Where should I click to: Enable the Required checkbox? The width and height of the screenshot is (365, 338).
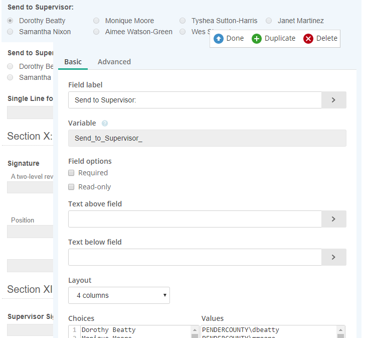[71, 173]
